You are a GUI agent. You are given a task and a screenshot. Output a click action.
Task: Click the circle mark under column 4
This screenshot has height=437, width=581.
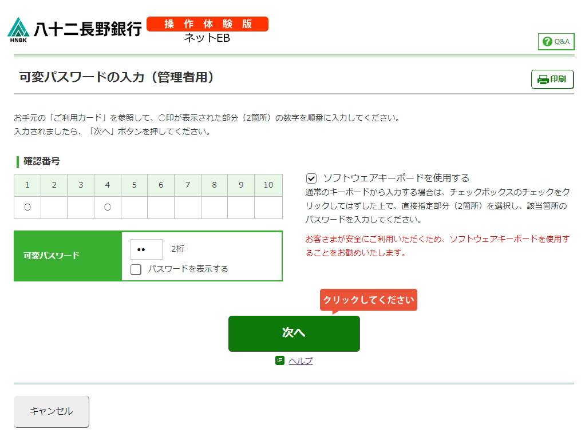click(108, 208)
